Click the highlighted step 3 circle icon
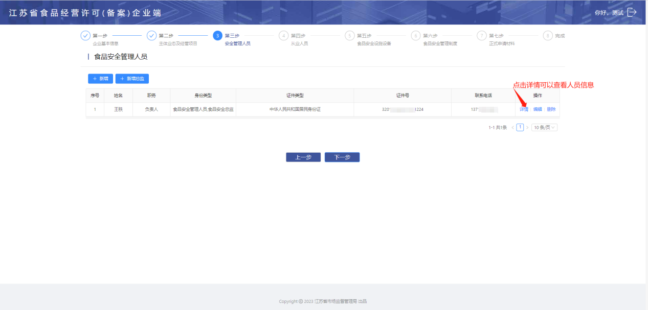This screenshot has width=648, height=310. [x=217, y=36]
